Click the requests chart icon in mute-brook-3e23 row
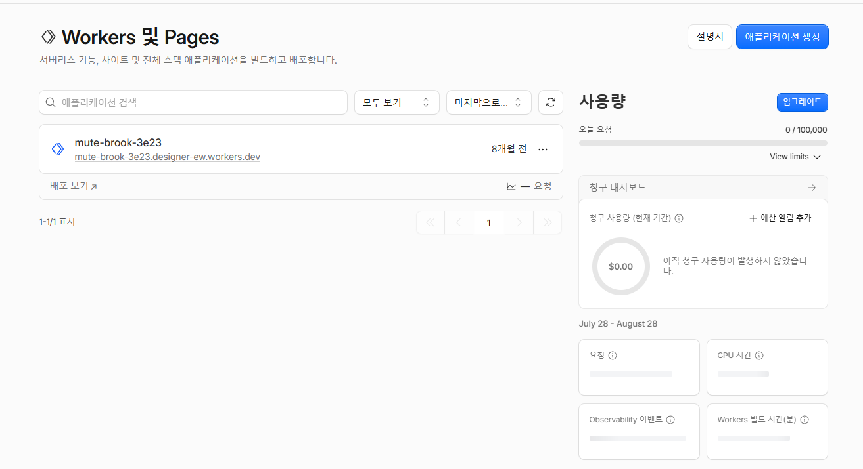 pyautogui.click(x=511, y=186)
